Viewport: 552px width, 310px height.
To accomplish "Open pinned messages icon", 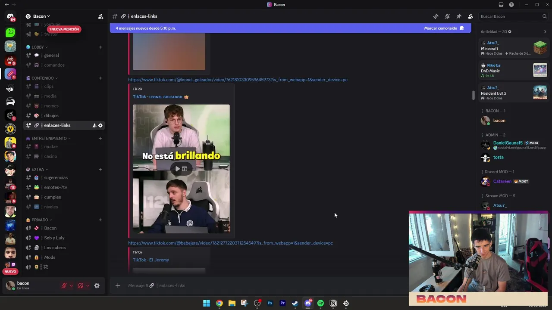I will (459, 16).
